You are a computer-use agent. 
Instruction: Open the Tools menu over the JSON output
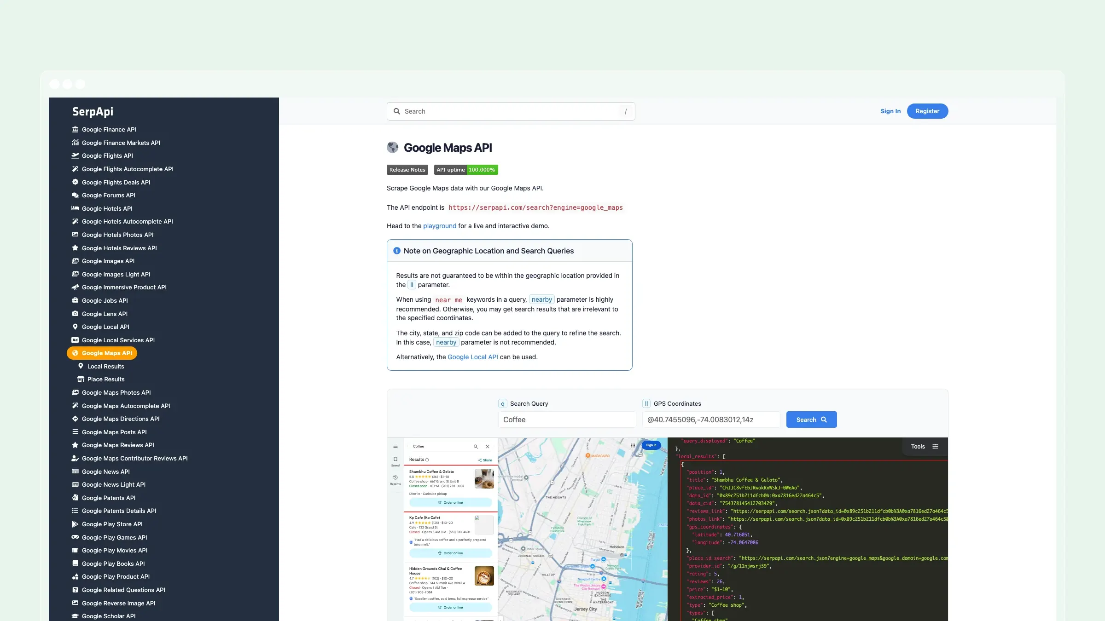924,446
